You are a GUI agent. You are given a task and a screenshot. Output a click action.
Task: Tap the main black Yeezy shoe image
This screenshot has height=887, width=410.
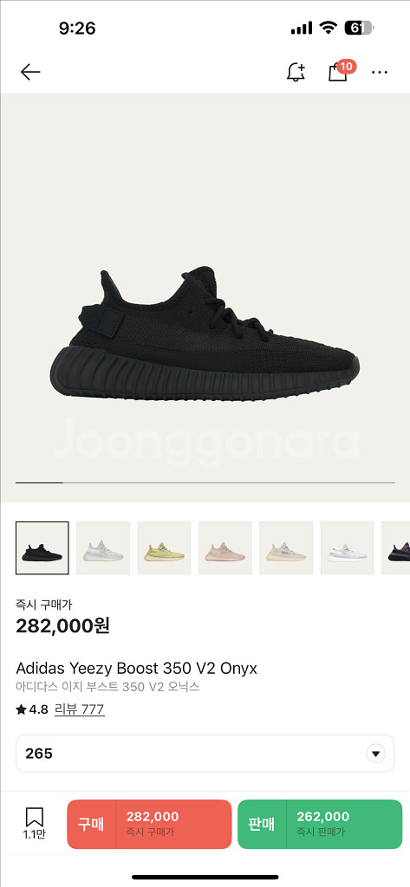[205, 333]
